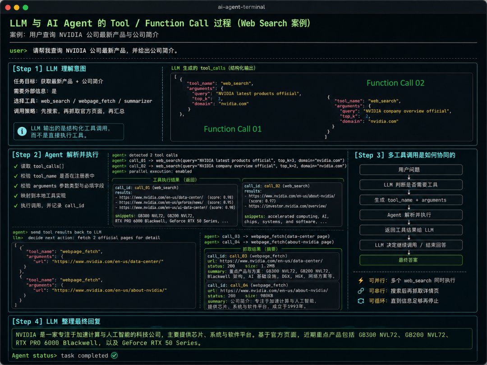
Task: Click the user> prompt line
Action: click(x=94, y=50)
